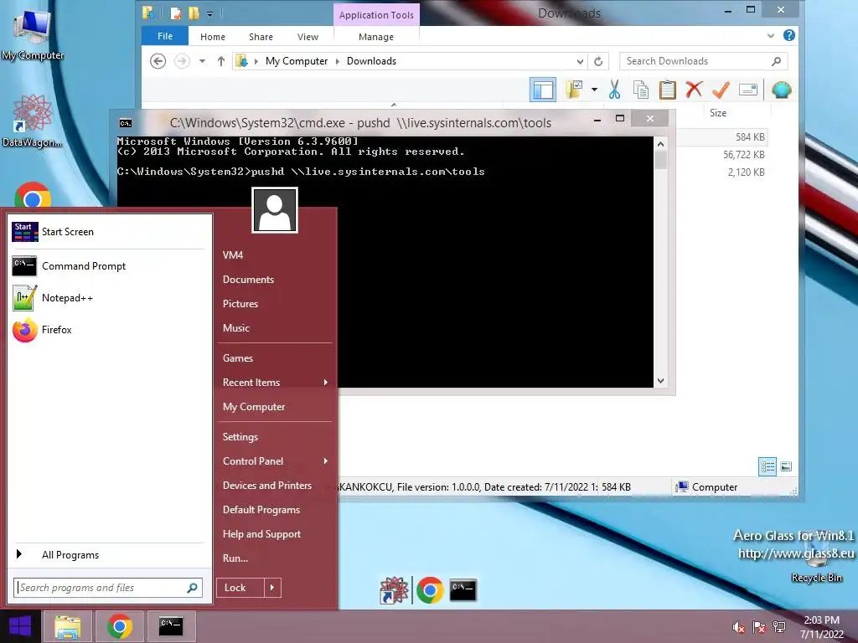Switch to large icons view in Explorer status bar
This screenshot has width=858, height=643.
point(786,466)
